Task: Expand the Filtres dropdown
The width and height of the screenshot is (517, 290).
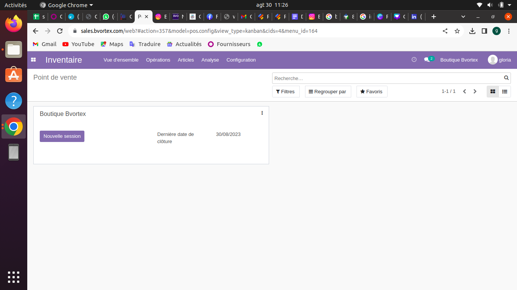Action: [285, 91]
